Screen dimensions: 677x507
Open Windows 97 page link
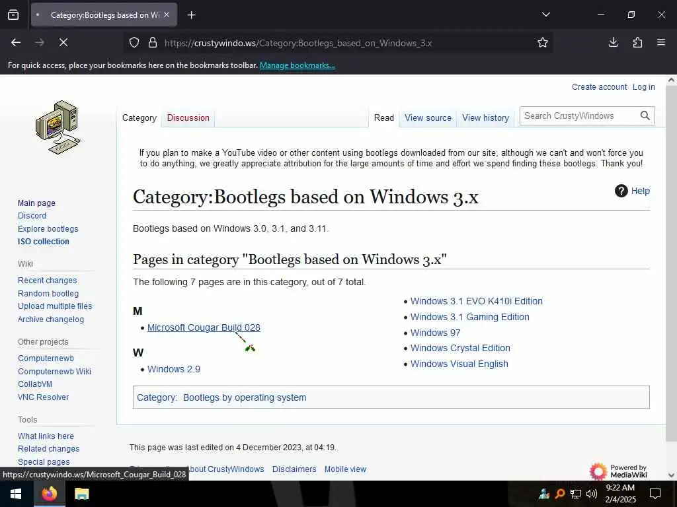click(435, 333)
